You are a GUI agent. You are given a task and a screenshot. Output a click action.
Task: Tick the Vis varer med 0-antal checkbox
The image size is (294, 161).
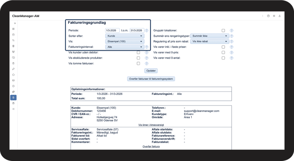click(x=223, y=58)
